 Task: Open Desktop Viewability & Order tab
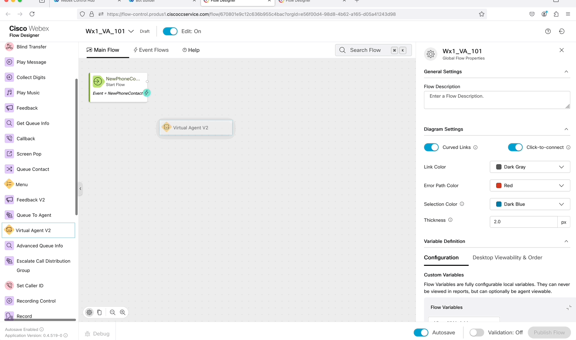coord(507,257)
